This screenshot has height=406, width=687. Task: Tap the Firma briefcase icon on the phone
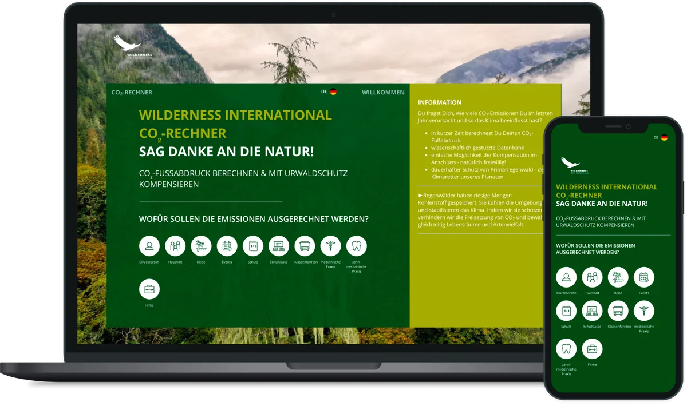click(x=592, y=349)
